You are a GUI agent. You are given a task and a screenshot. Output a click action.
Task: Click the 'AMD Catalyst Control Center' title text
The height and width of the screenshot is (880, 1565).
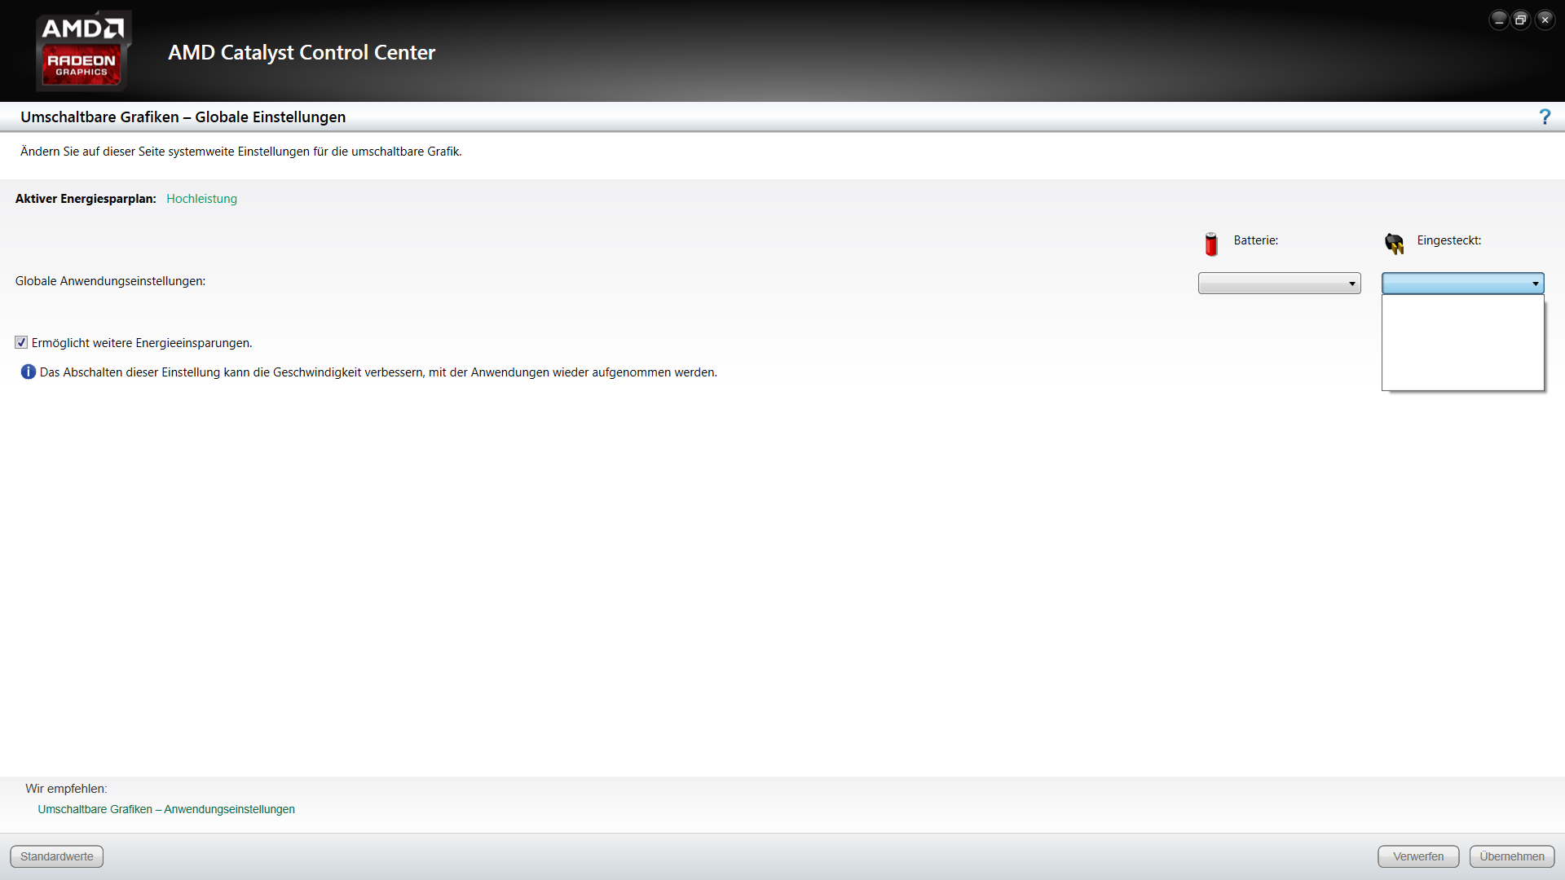pos(302,53)
